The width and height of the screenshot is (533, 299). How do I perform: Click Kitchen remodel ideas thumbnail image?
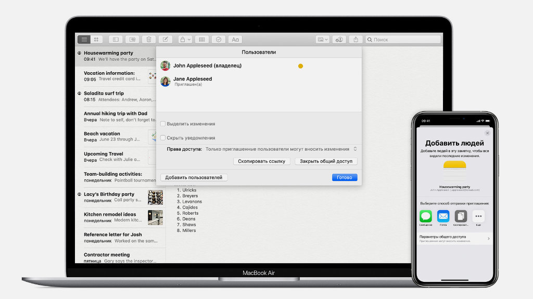[155, 217]
